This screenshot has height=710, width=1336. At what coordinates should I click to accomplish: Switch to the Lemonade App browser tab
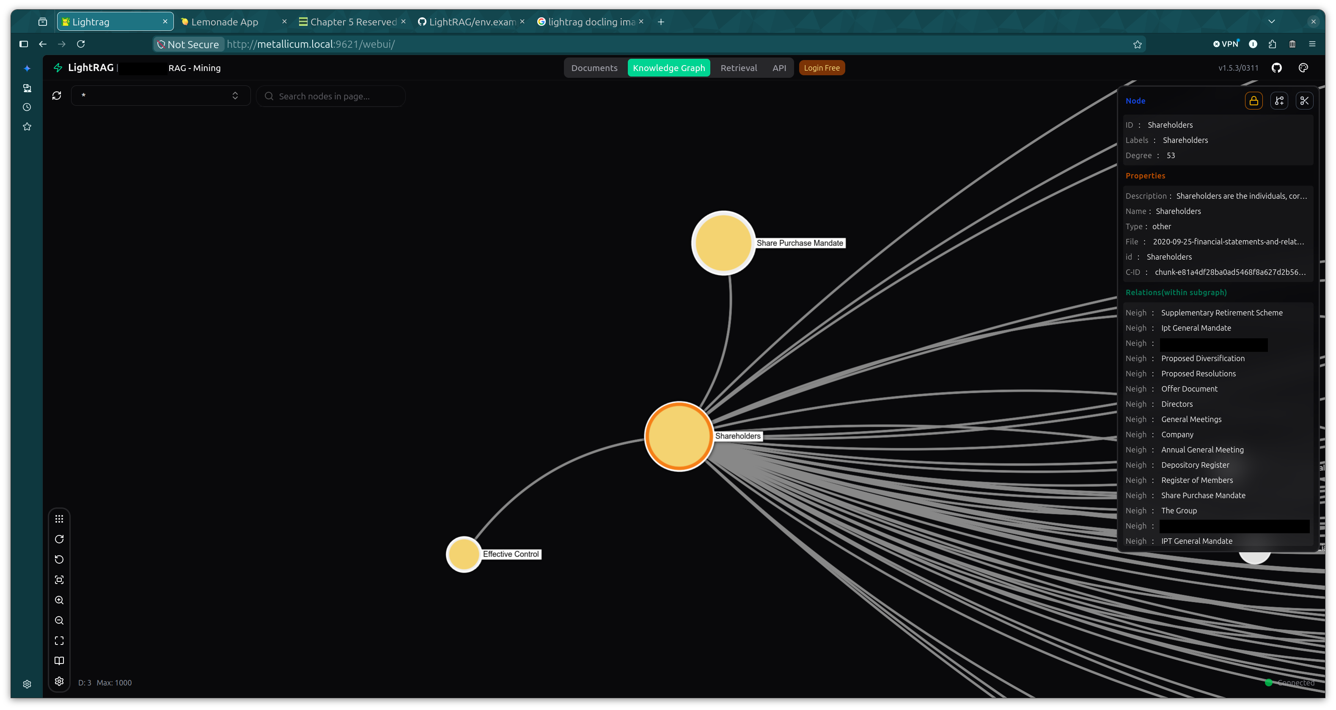coord(234,22)
